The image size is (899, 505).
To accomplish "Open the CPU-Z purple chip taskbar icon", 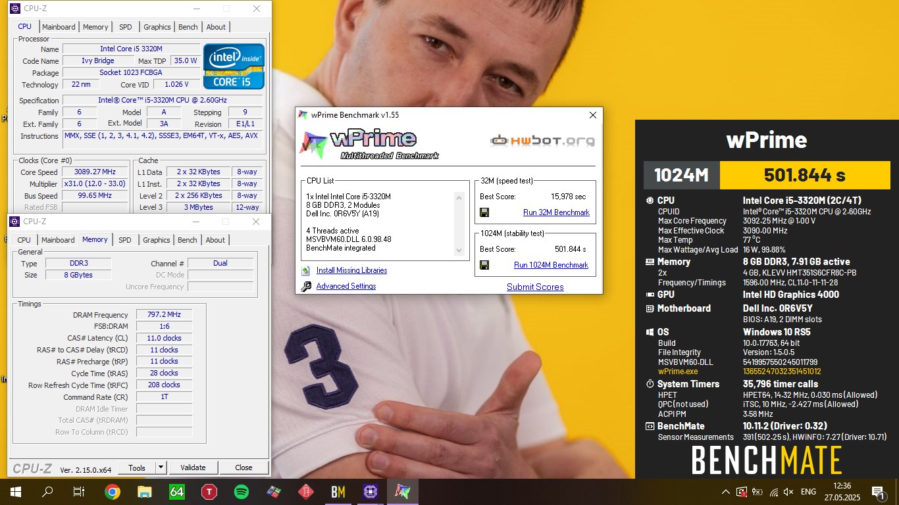I will (370, 492).
